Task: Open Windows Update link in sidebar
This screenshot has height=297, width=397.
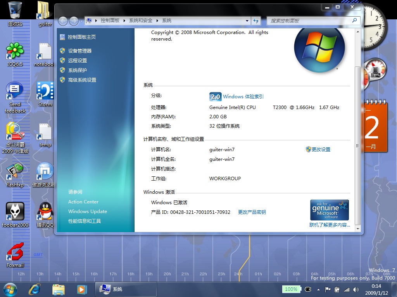Action: (88, 212)
